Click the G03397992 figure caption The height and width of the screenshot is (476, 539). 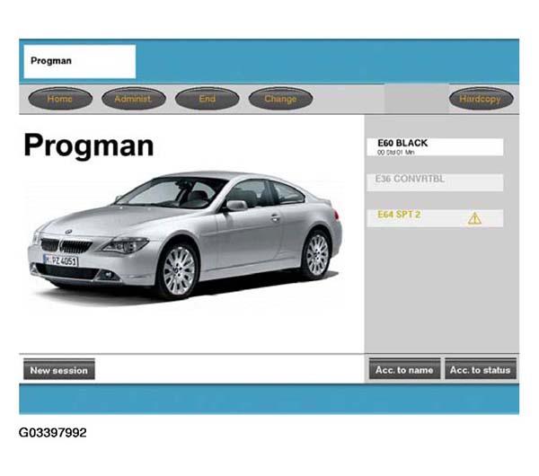[x=53, y=433]
